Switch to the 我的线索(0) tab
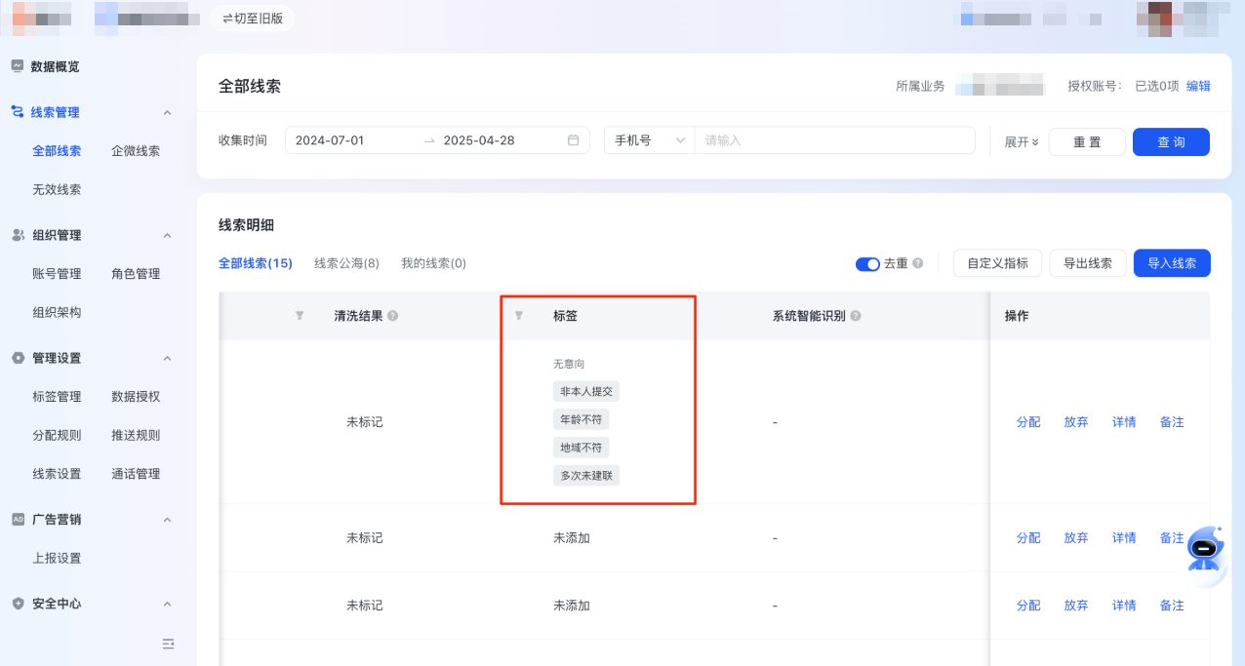The width and height of the screenshot is (1245, 666). (432, 262)
